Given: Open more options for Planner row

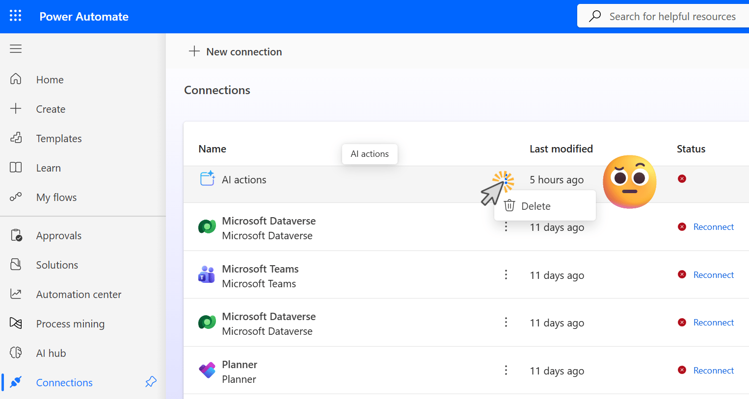Looking at the screenshot, I should 506,370.
